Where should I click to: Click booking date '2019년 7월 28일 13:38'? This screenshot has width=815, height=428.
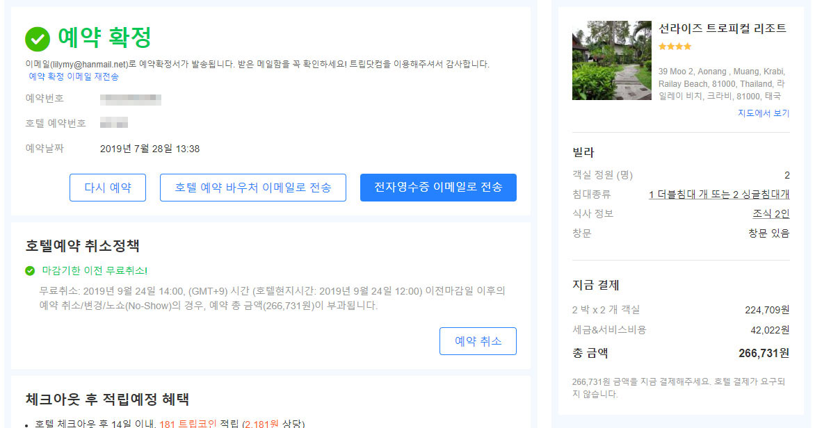[x=150, y=149]
